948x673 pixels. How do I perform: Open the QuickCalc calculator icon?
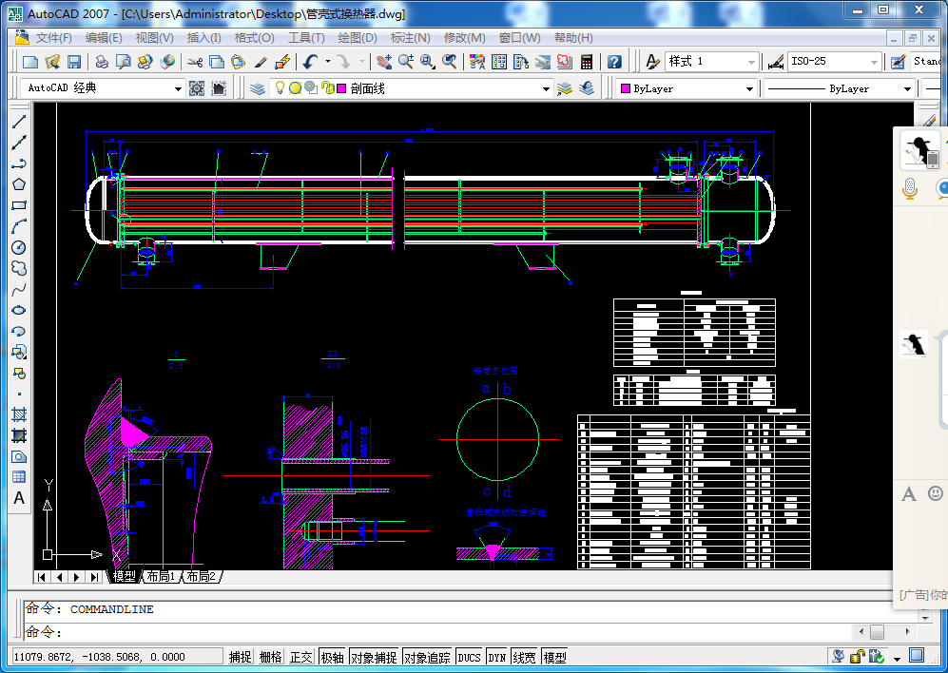[587, 62]
